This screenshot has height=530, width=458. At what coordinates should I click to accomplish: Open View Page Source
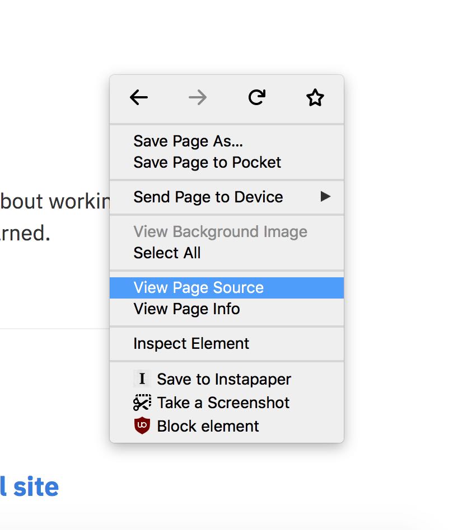226,288
